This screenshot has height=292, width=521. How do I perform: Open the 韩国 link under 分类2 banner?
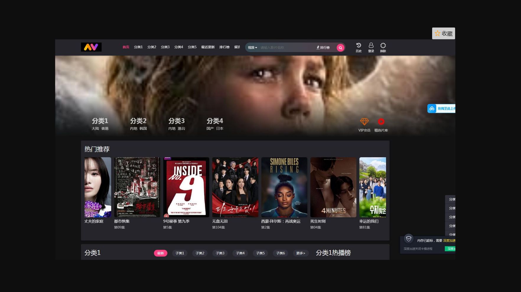click(143, 129)
